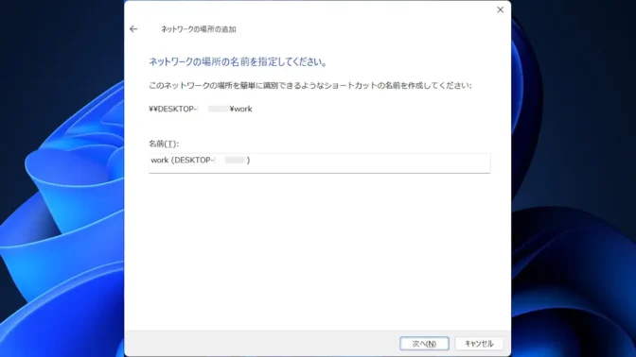The width and height of the screenshot is (636, 357).
Task: Close the network location wizard dialog
Action: point(500,9)
